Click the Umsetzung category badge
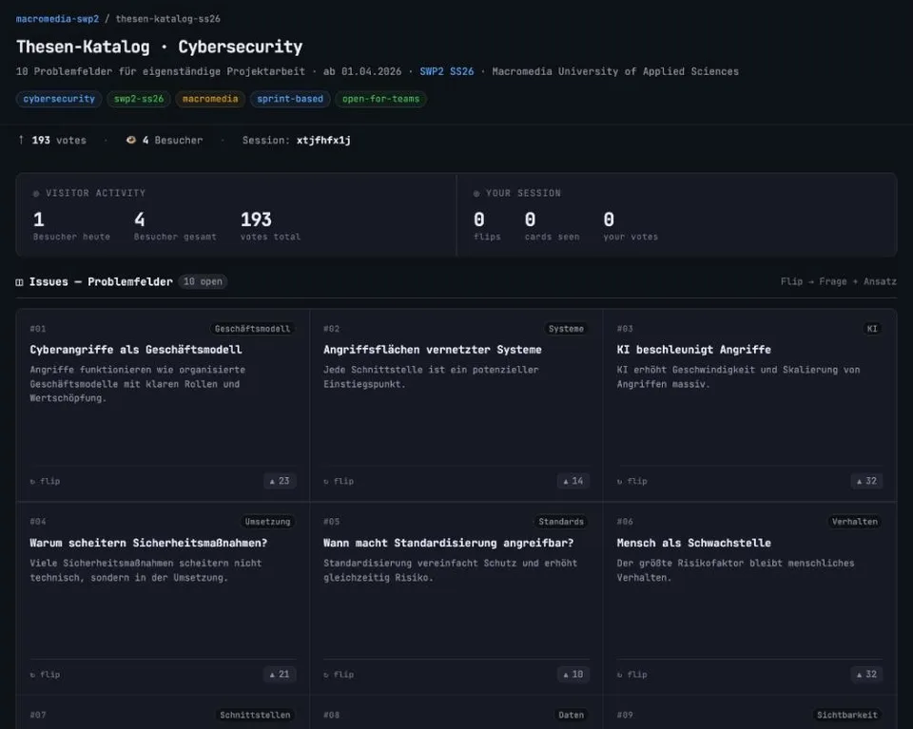The image size is (913, 729). 267,522
